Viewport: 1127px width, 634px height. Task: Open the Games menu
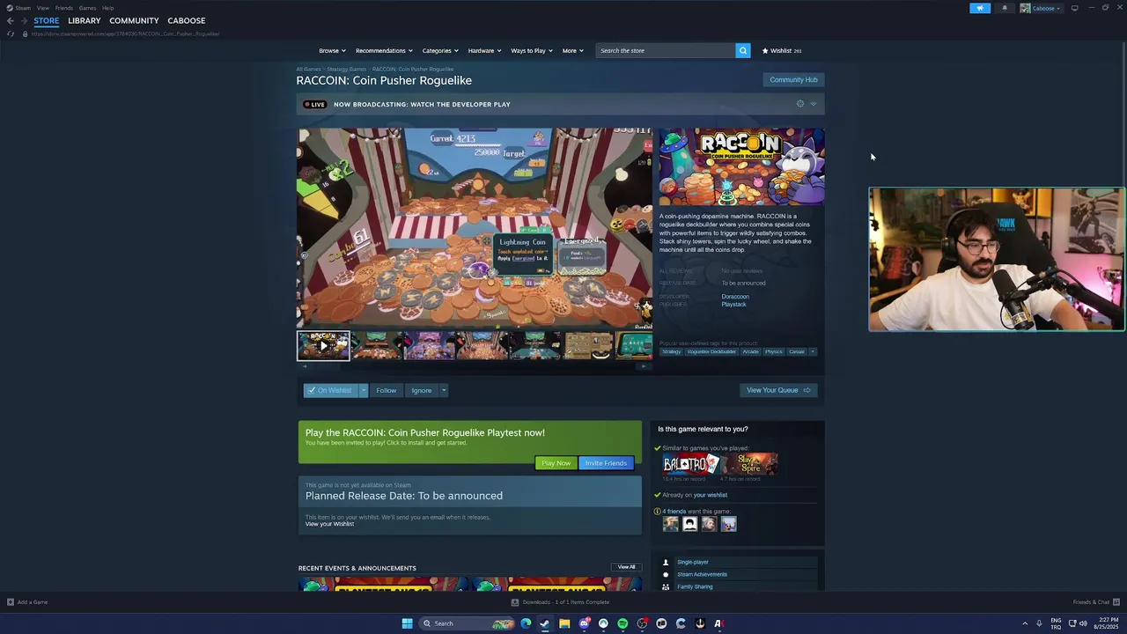[87, 8]
